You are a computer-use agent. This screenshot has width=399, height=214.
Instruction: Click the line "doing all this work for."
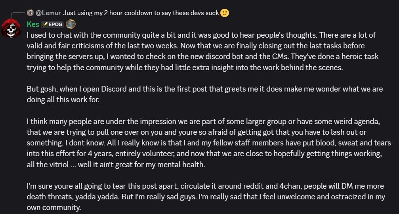click(x=63, y=99)
